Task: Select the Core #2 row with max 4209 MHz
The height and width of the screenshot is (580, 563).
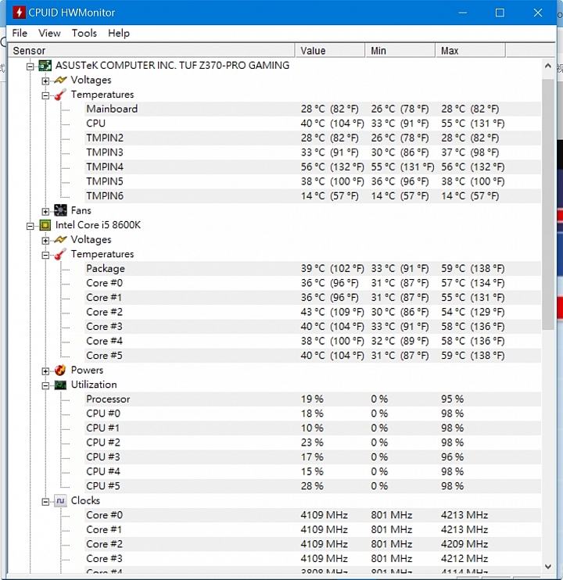Action: click(x=313, y=544)
